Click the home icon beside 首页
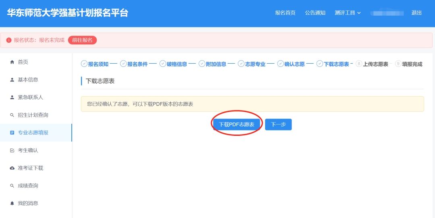This screenshot has height=218, width=435. coord(12,62)
